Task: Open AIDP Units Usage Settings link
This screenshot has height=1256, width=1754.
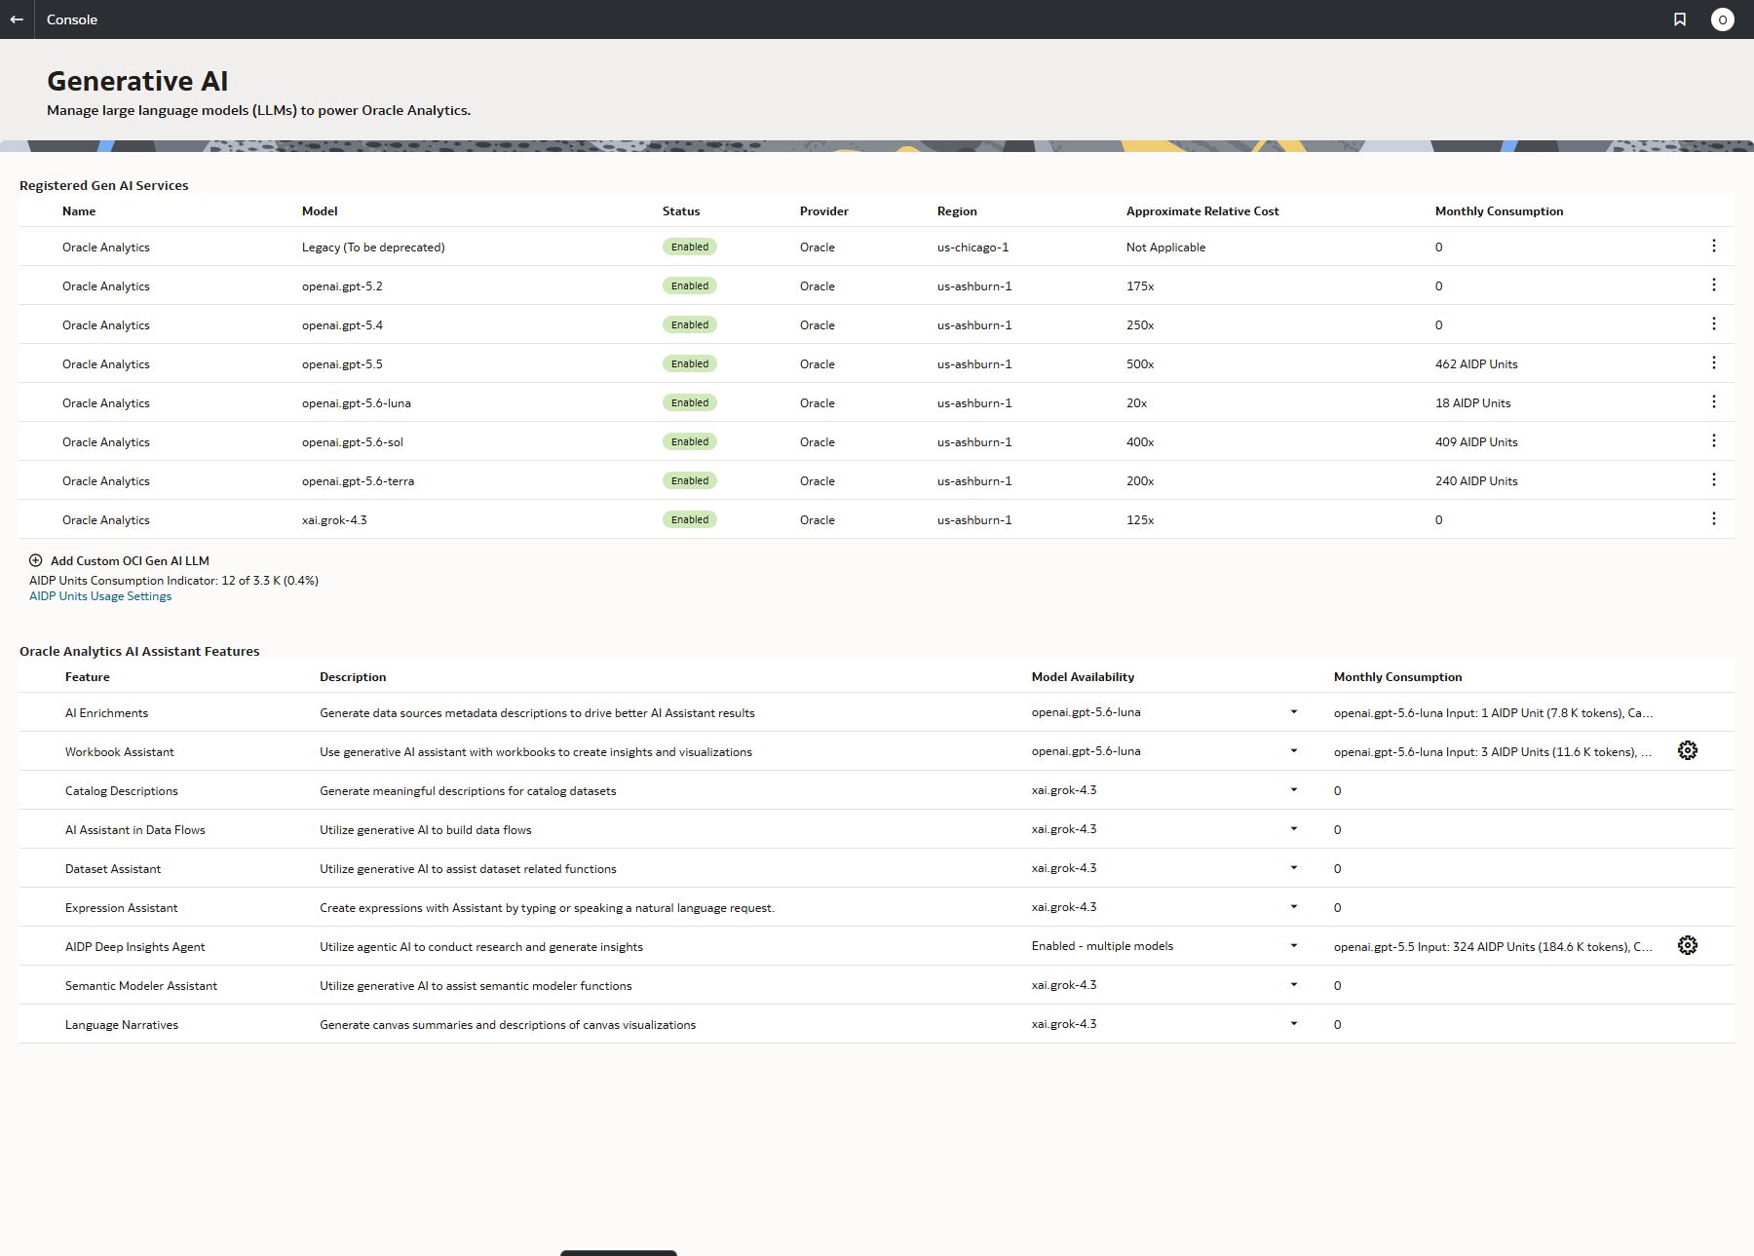Action: point(100,596)
